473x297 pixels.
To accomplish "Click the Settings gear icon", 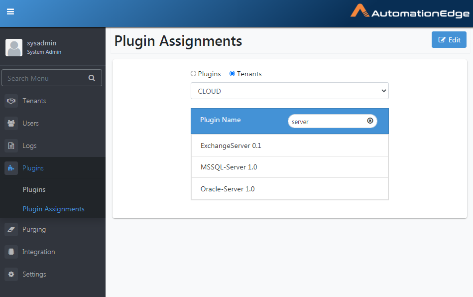I will click(x=11, y=274).
